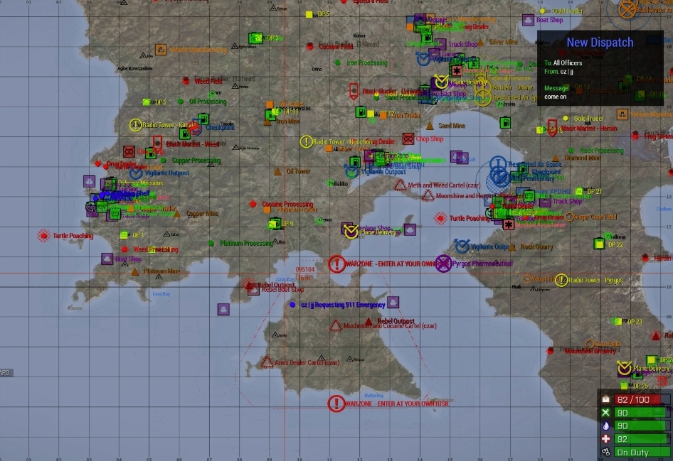Click 'WARZONE - ENTER AT YOUR OWN RISK' bottom label

pos(397,403)
